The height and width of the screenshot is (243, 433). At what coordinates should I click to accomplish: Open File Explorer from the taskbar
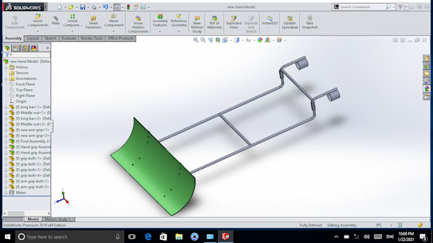[x=179, y=237]
